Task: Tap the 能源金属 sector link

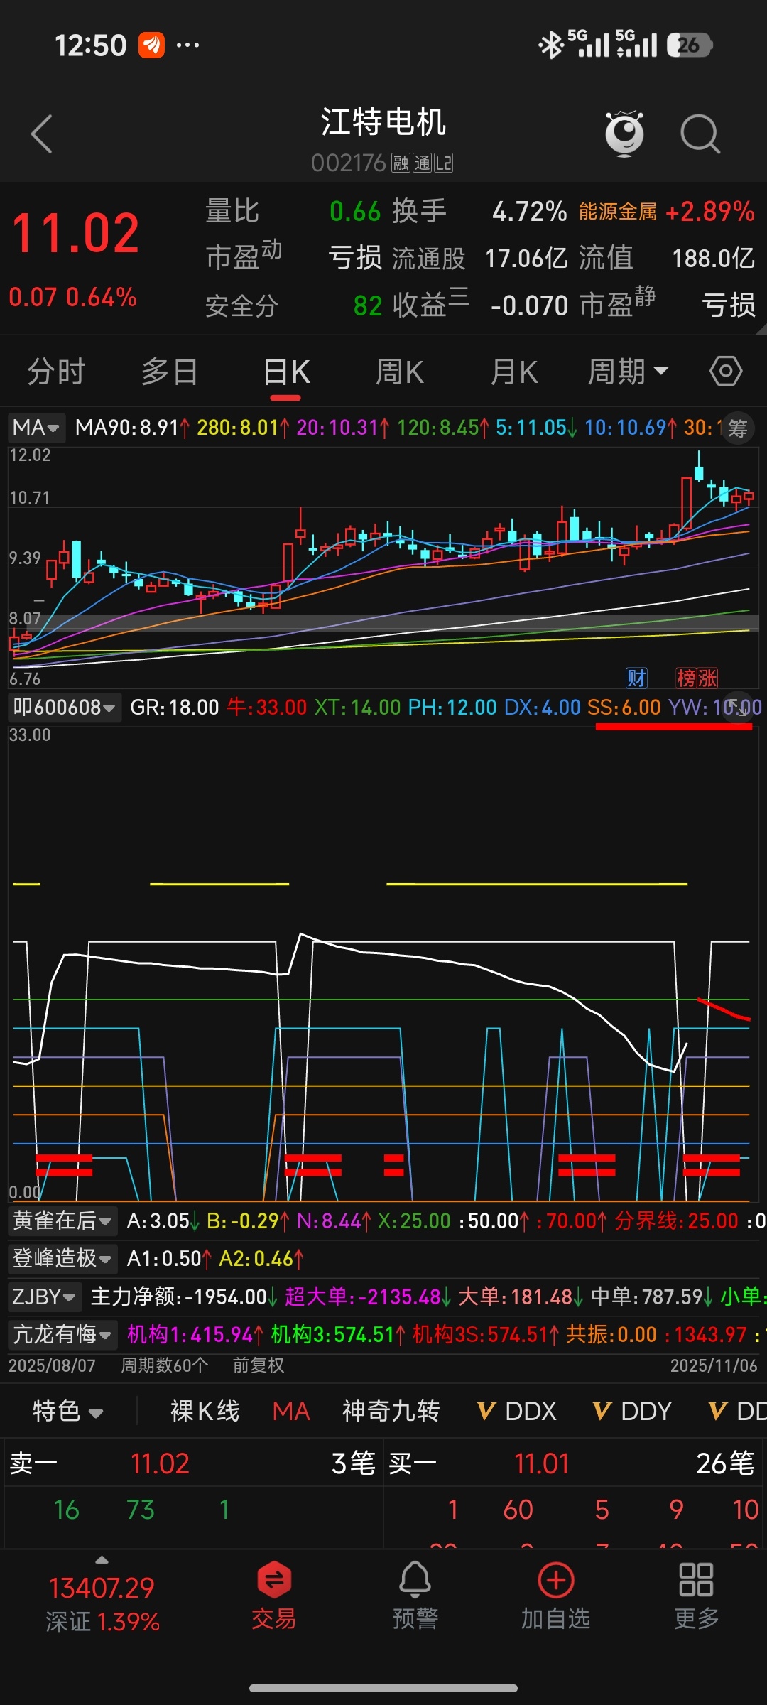Action: tap(618, 212)
